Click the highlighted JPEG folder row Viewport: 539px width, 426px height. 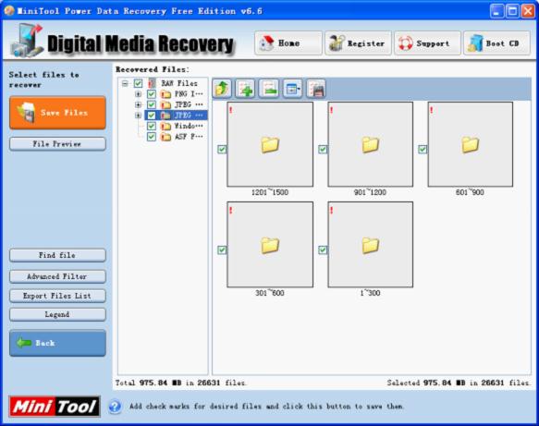pos(189,116)
